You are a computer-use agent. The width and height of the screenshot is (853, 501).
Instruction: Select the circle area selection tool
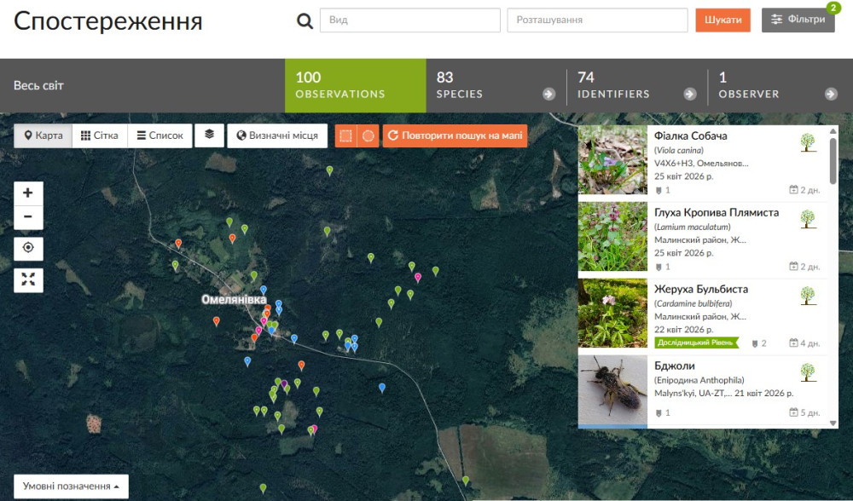(368, 136)
